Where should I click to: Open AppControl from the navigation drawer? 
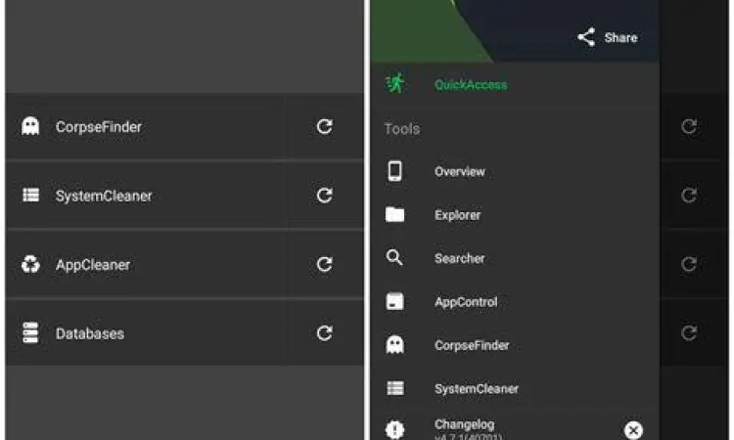tap(466, 302)
